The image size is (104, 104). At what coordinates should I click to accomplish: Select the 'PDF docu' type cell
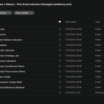pyautogui.click(x=100, y=93)
